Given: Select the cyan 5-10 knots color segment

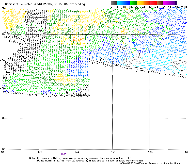Looking at the screenshot, I should click(120, 3).
